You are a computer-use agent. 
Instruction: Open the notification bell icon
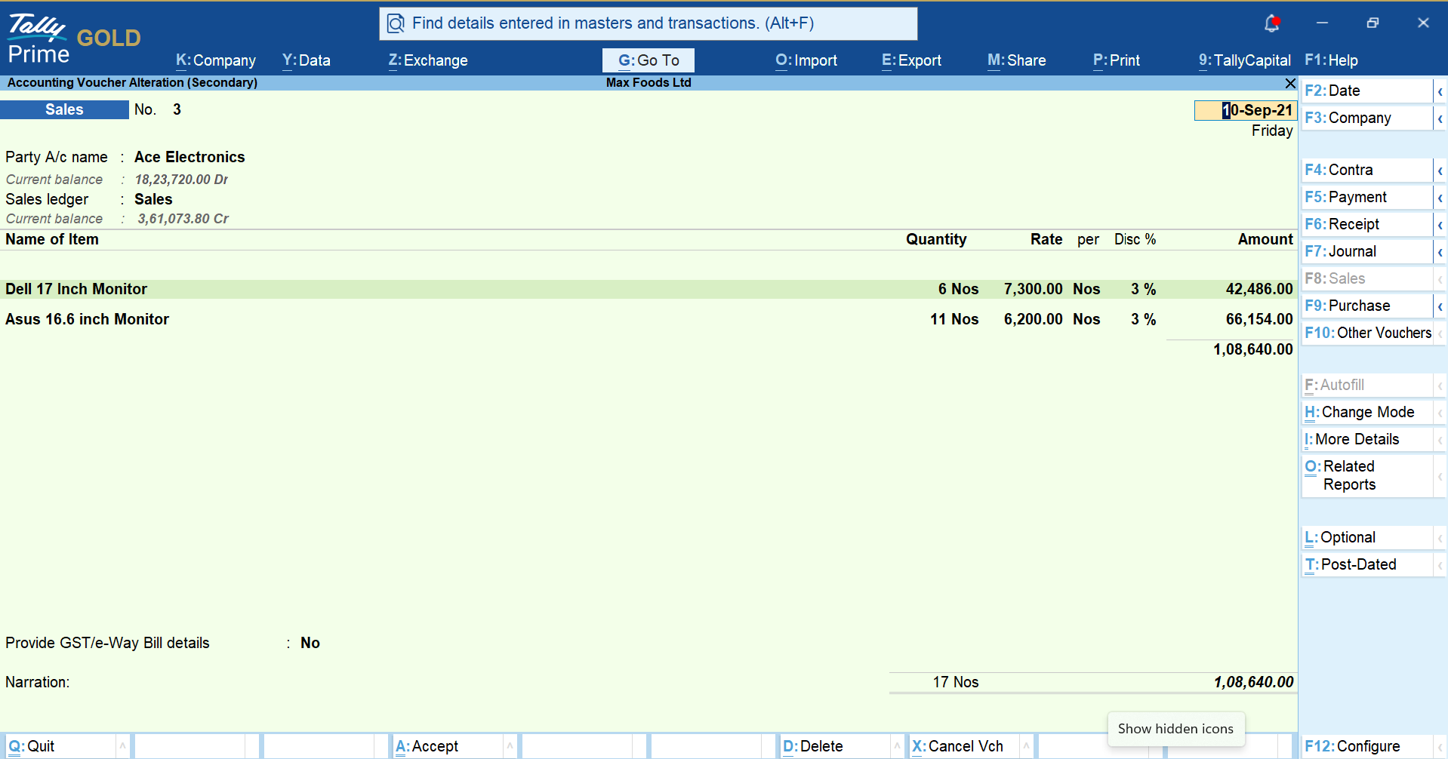(x=1271, y=23)
